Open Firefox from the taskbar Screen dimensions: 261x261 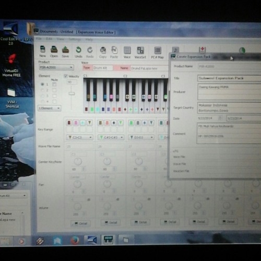pyautogui.click(x=75, y=241)
